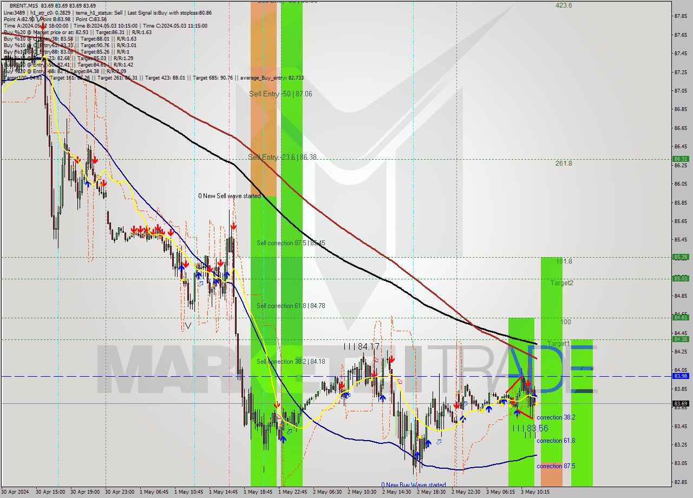Click 'Sell correction 87.5 | 85.45' label
Image resolution: width=693 pixels, height=498 pixels.
tap(291, 243)
